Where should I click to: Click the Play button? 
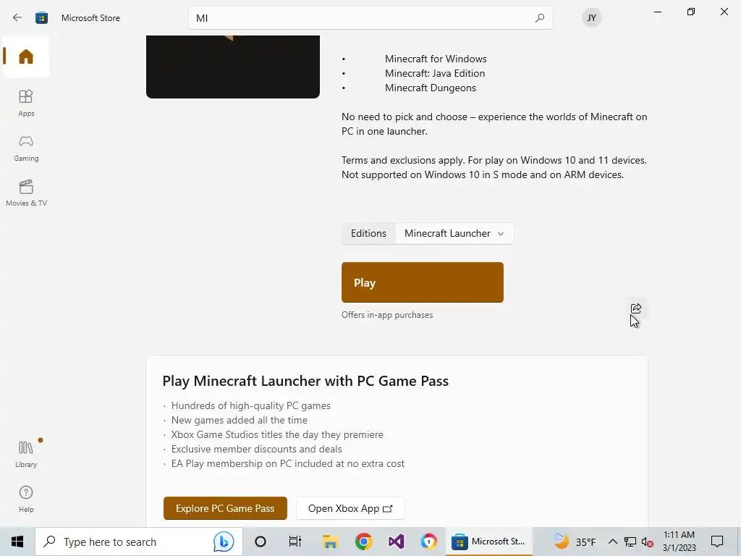[x=423, y=282]
